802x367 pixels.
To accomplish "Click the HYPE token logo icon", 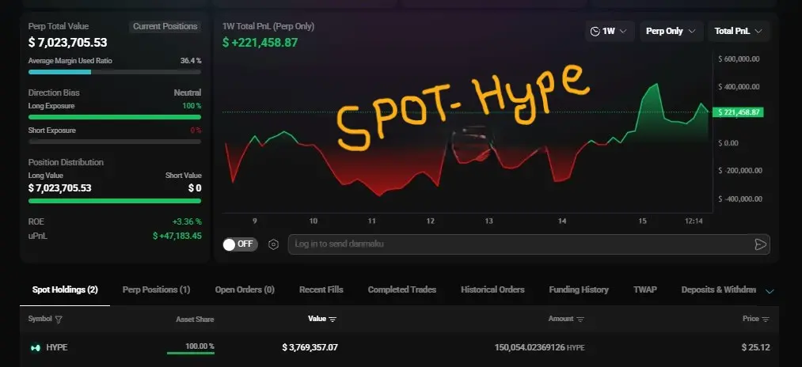I will 36,347.
